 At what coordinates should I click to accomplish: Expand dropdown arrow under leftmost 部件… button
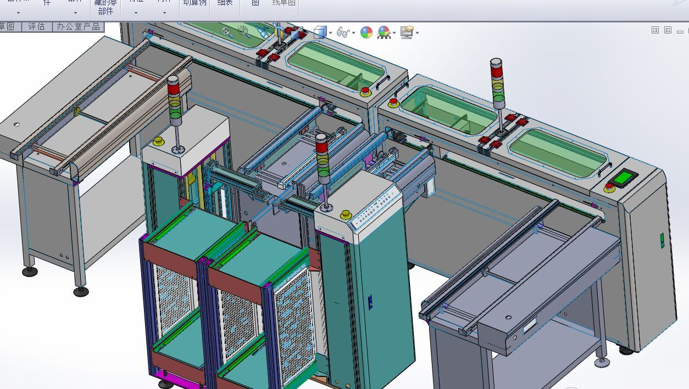pos(18,12)
